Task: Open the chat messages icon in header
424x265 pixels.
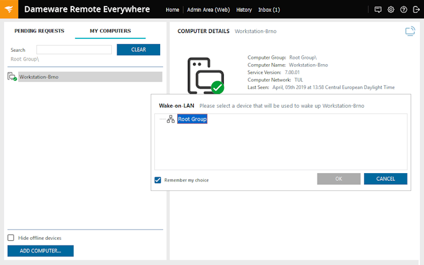Action: (x=377, y=10)
